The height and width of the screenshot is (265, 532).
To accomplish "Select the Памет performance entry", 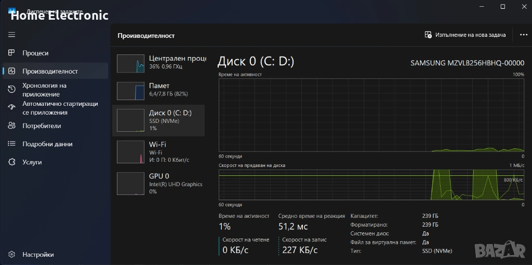I will (x=158, y=90).
